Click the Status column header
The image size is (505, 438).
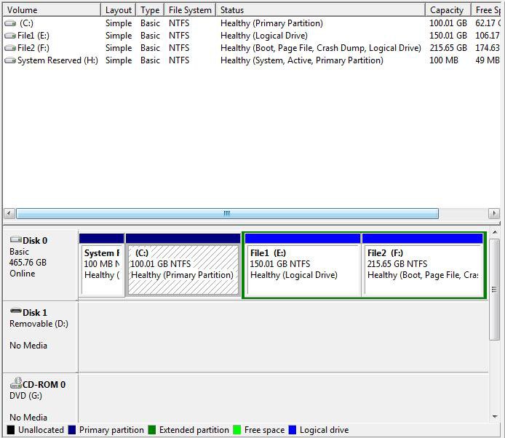[x=320, y=10]
